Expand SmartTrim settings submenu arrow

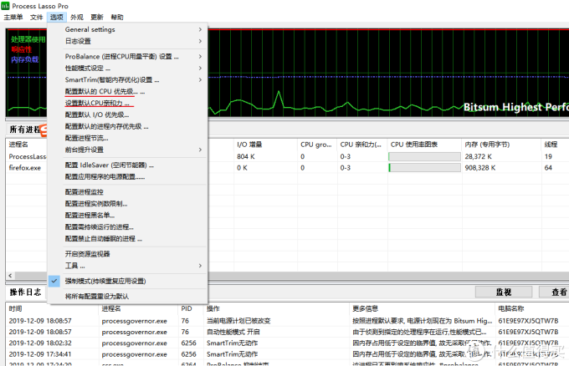coord(200,79)
